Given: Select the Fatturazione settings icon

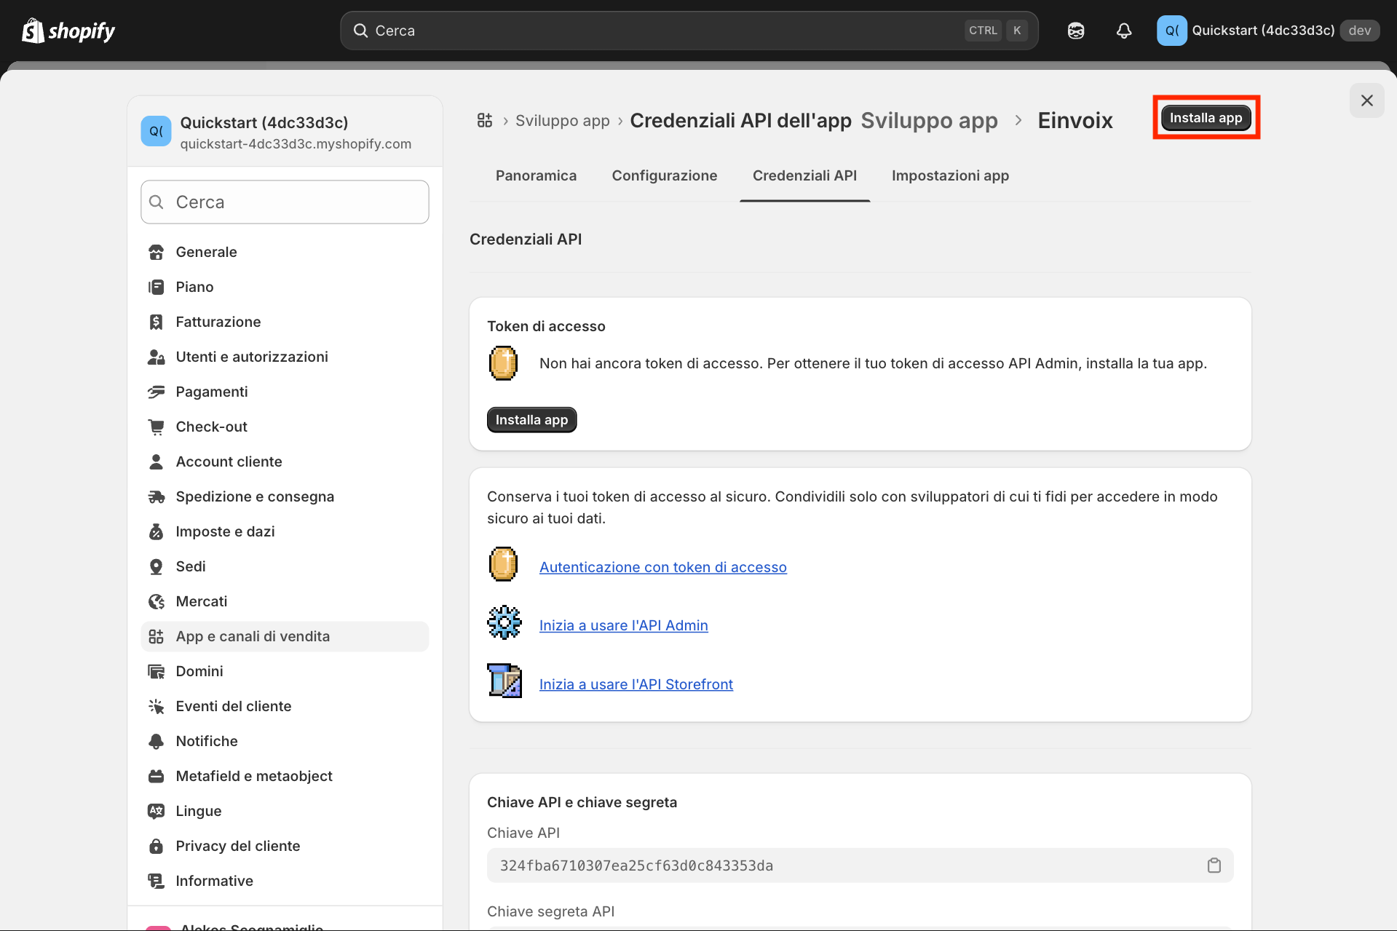Looking at the screenshot, I should tap(156, 321).
